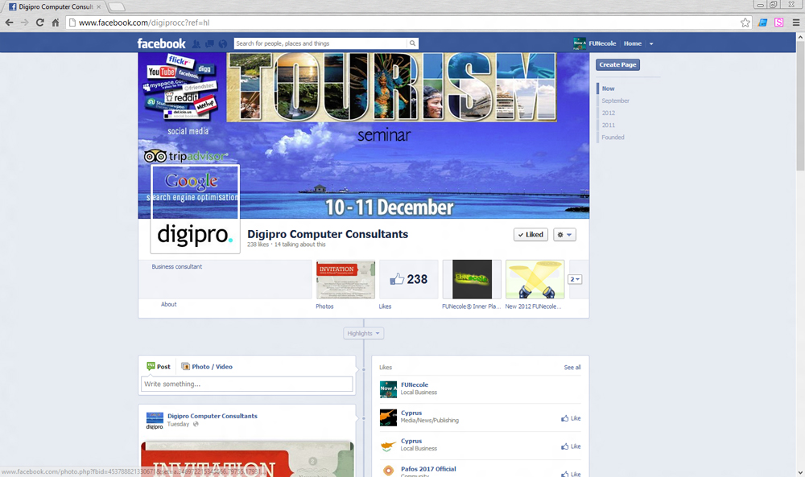
Task: Toggle the Liked button on page
Action: point(530,235)
